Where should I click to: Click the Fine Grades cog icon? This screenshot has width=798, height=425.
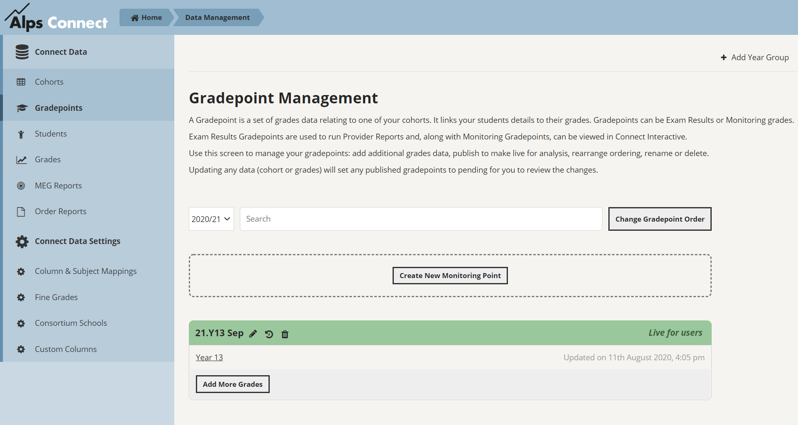(x=21, y=298)
